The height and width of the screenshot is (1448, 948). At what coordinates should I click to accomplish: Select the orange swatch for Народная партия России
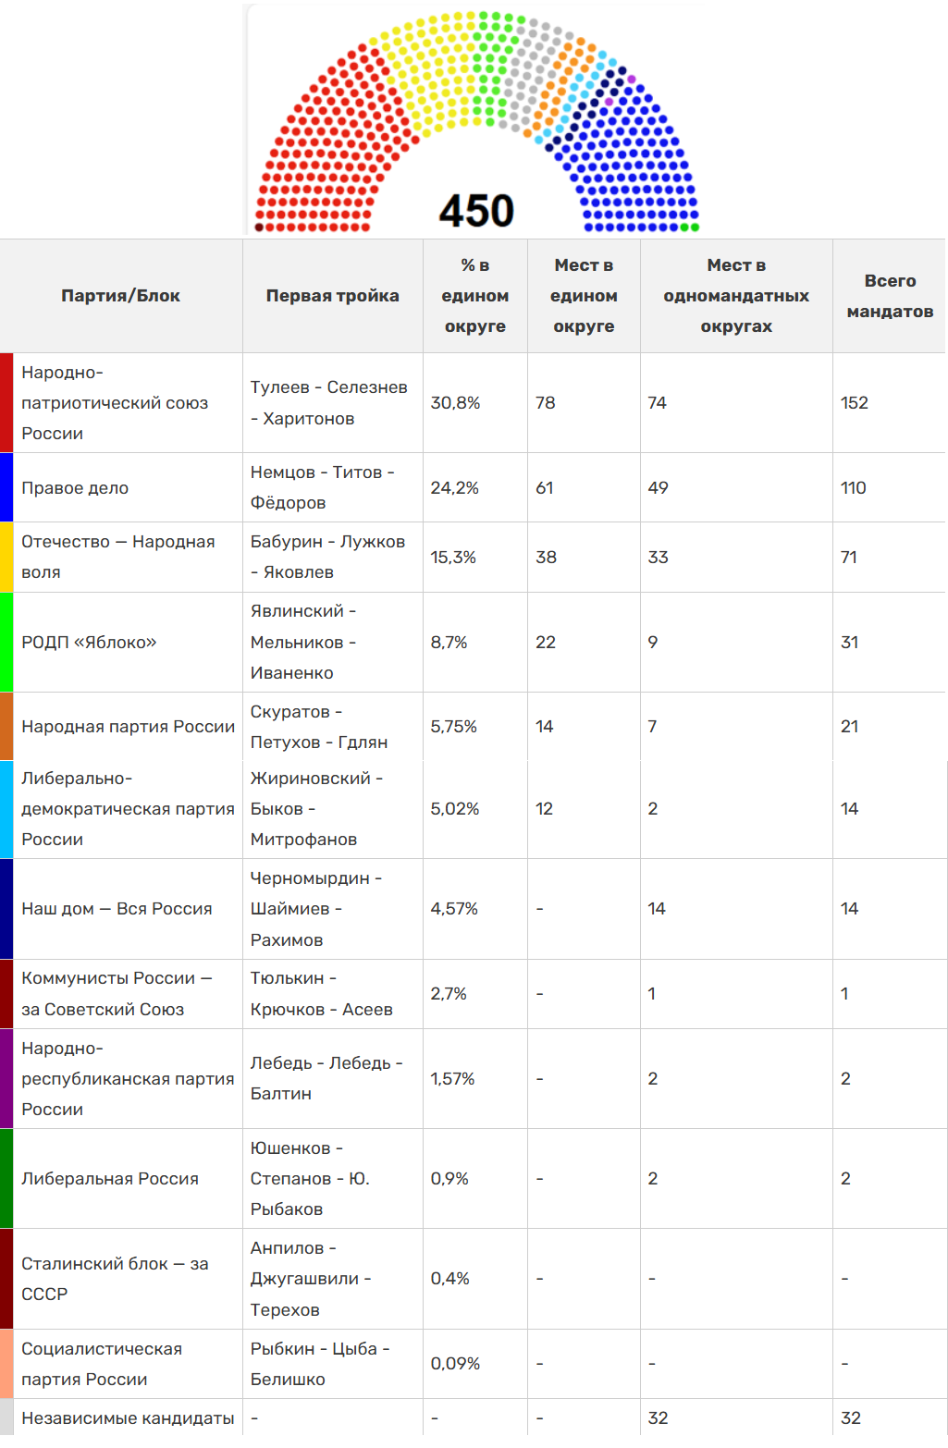6,726
